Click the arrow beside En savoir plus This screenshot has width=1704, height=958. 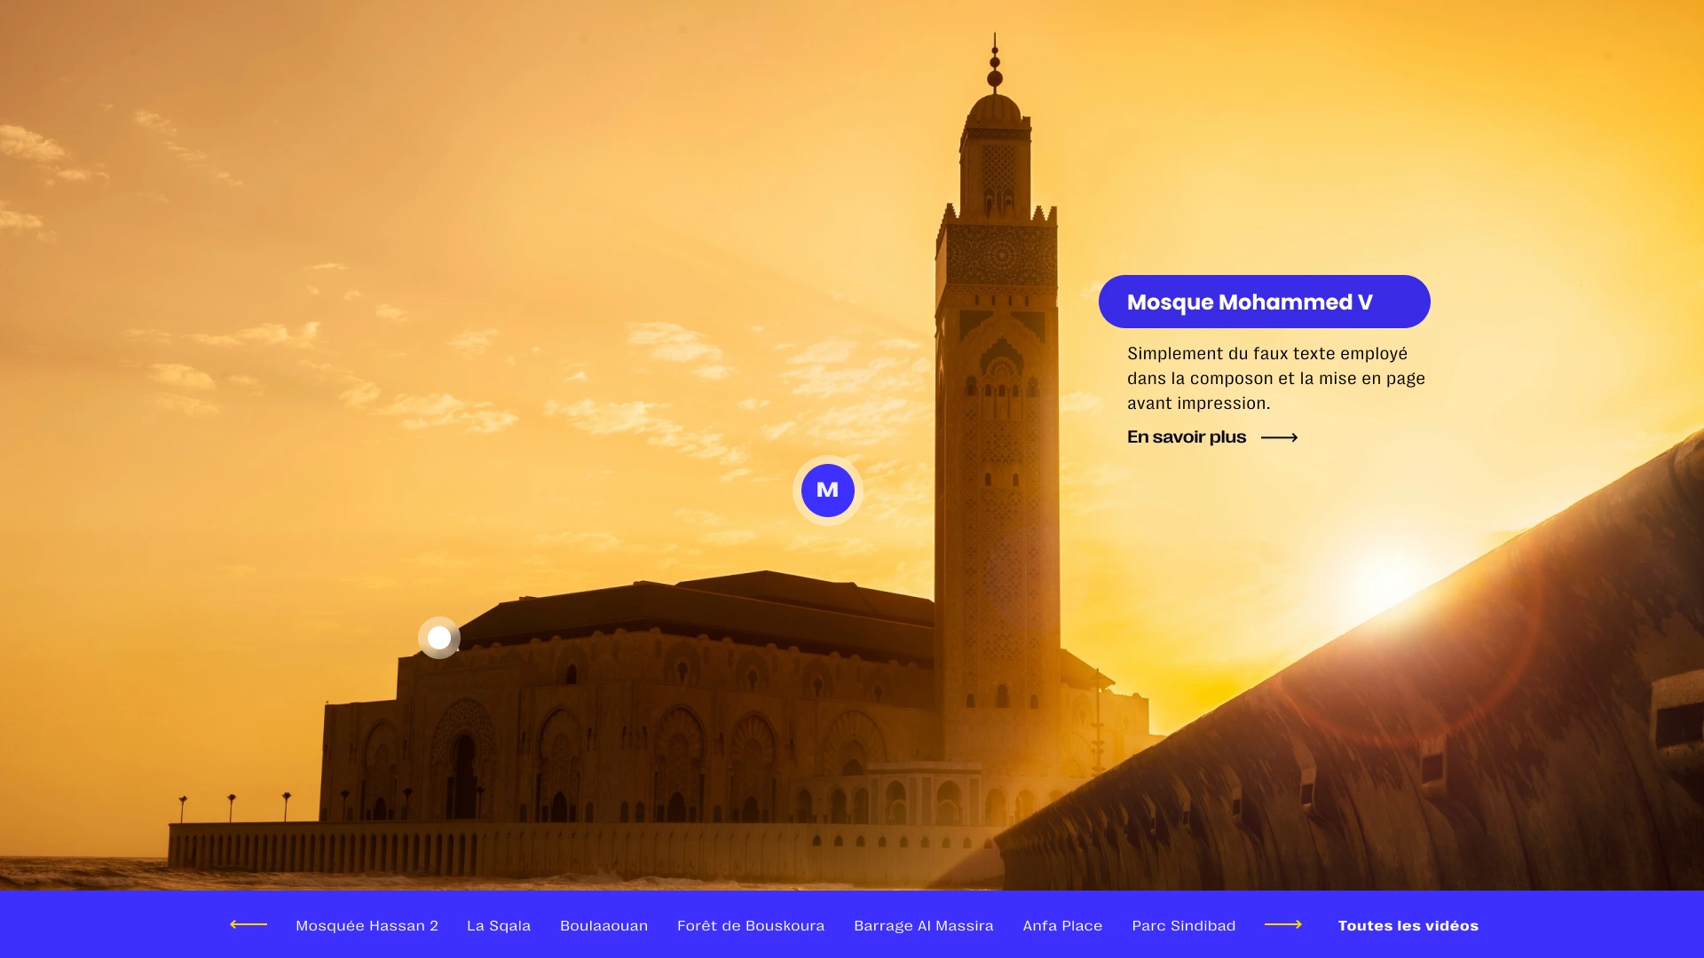click(x=1279, y=437)
